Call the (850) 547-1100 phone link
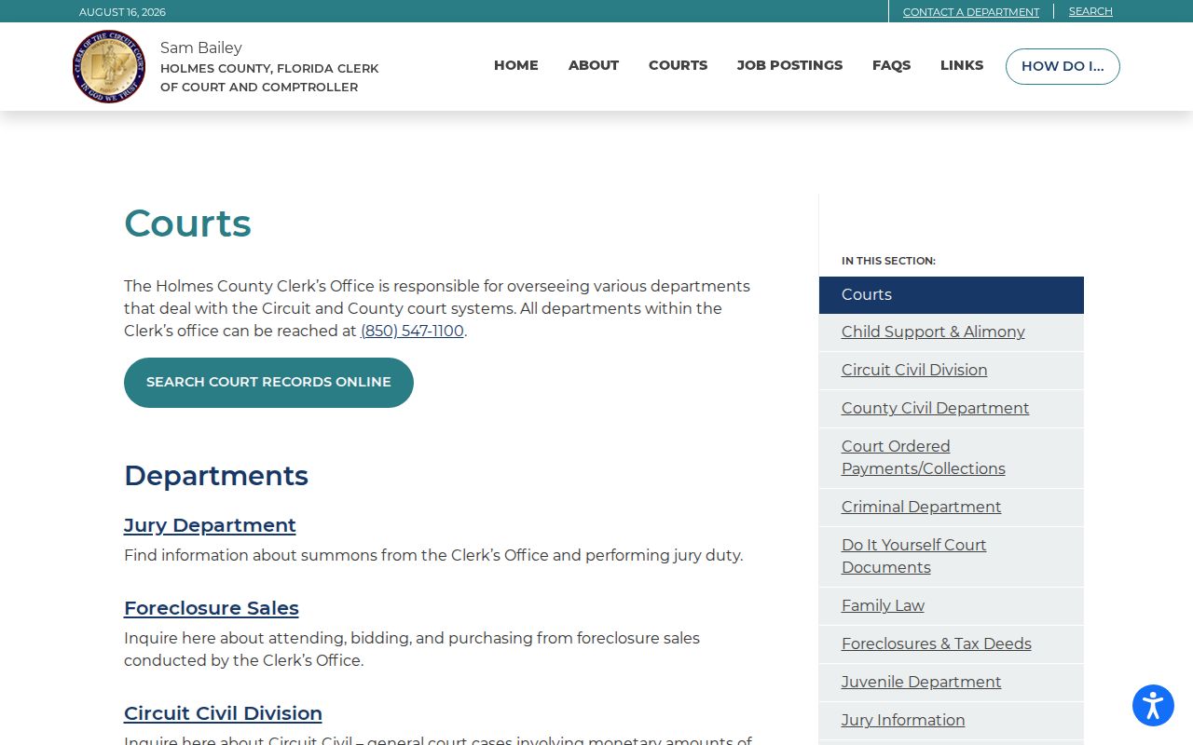 coord(412,331)
